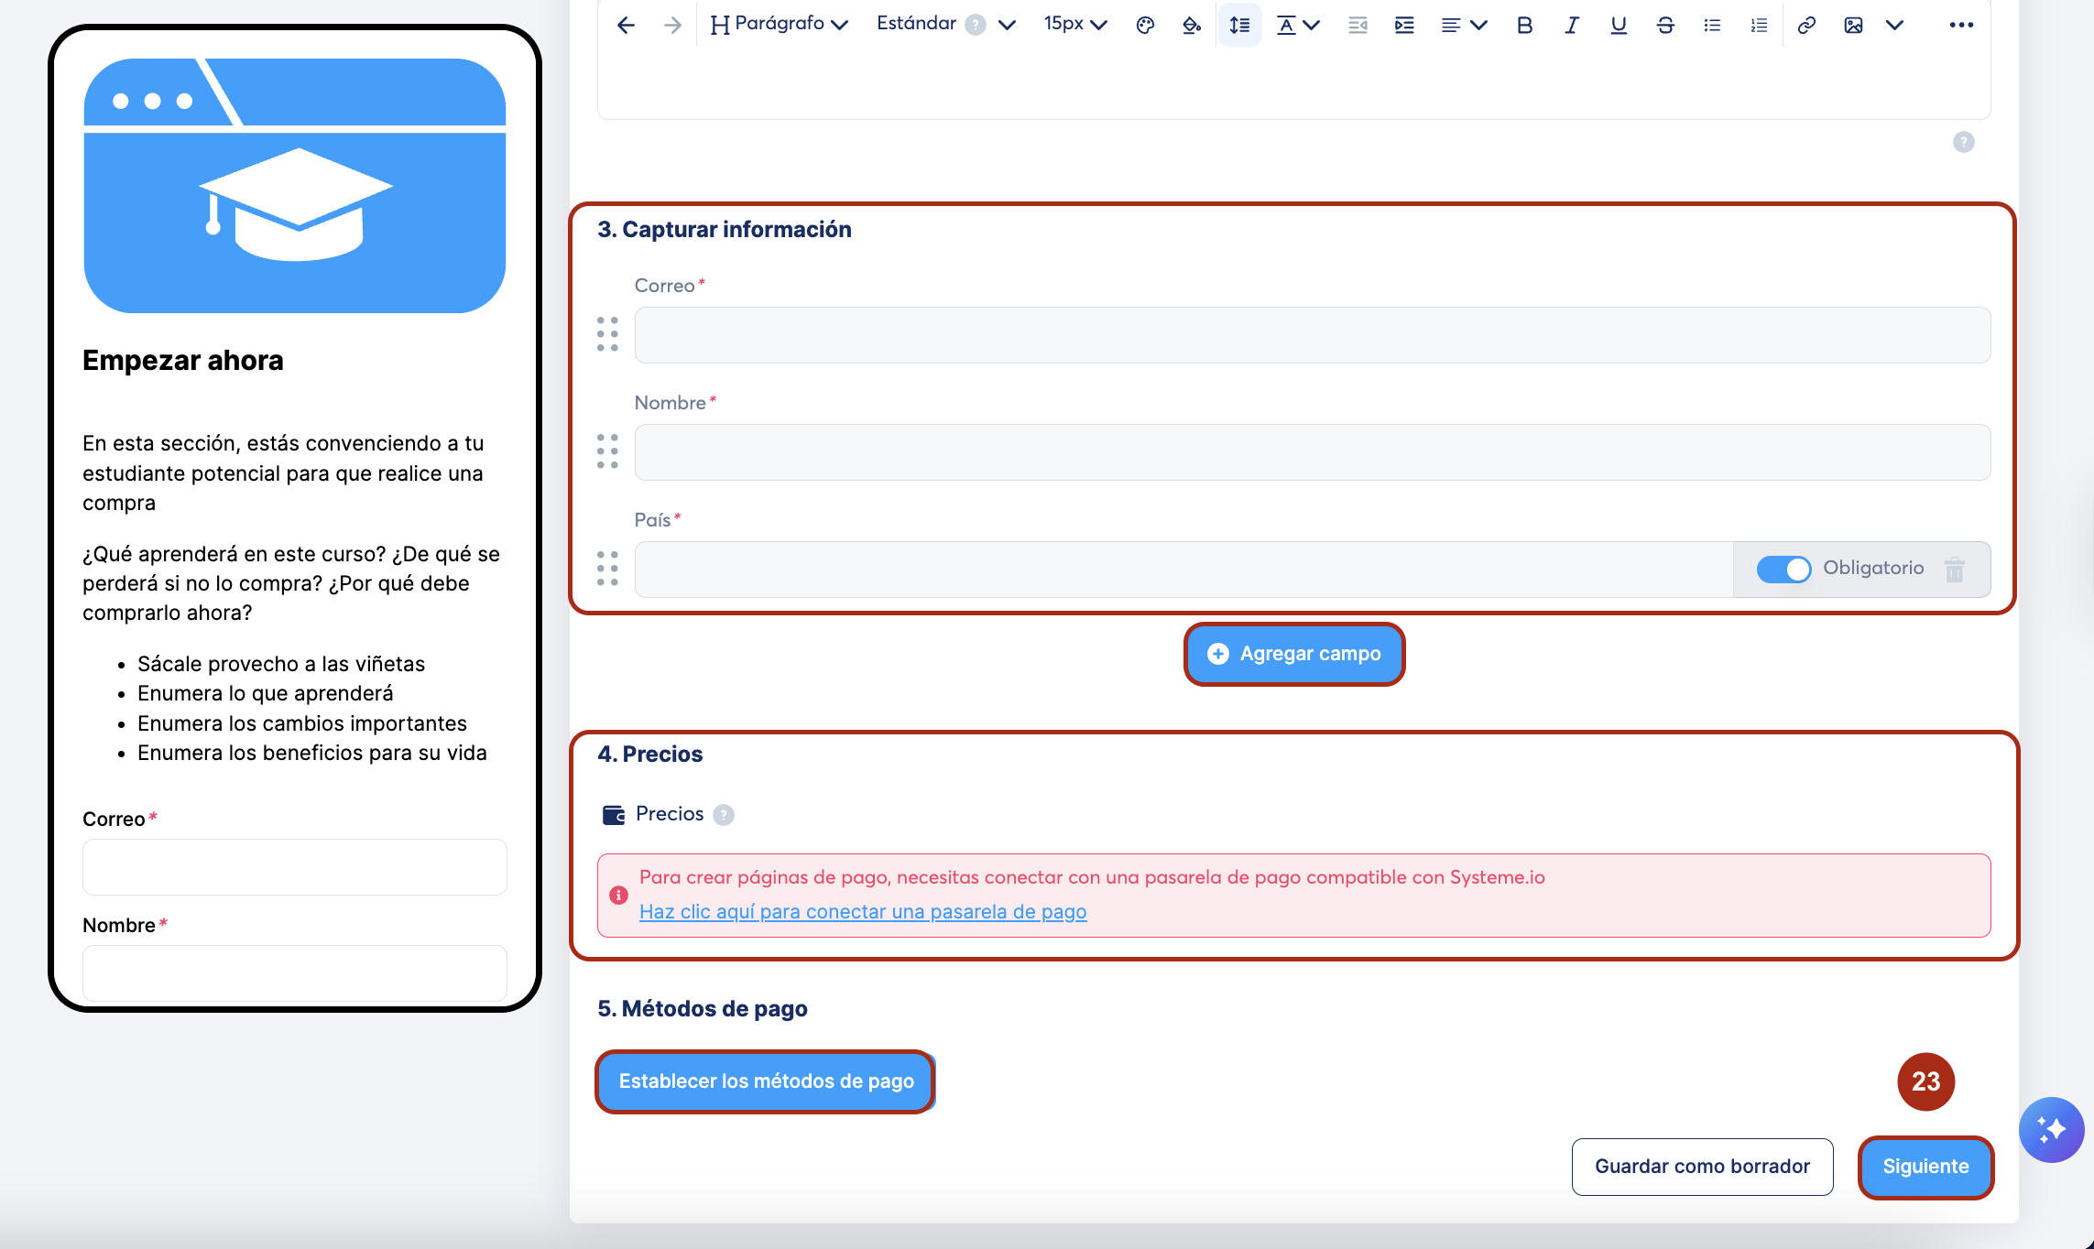Delete the País field with trash icon

[x=1955, y=570]
